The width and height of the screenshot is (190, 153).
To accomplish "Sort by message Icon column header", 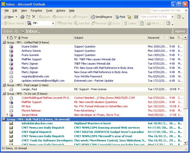I will point(11,38).
